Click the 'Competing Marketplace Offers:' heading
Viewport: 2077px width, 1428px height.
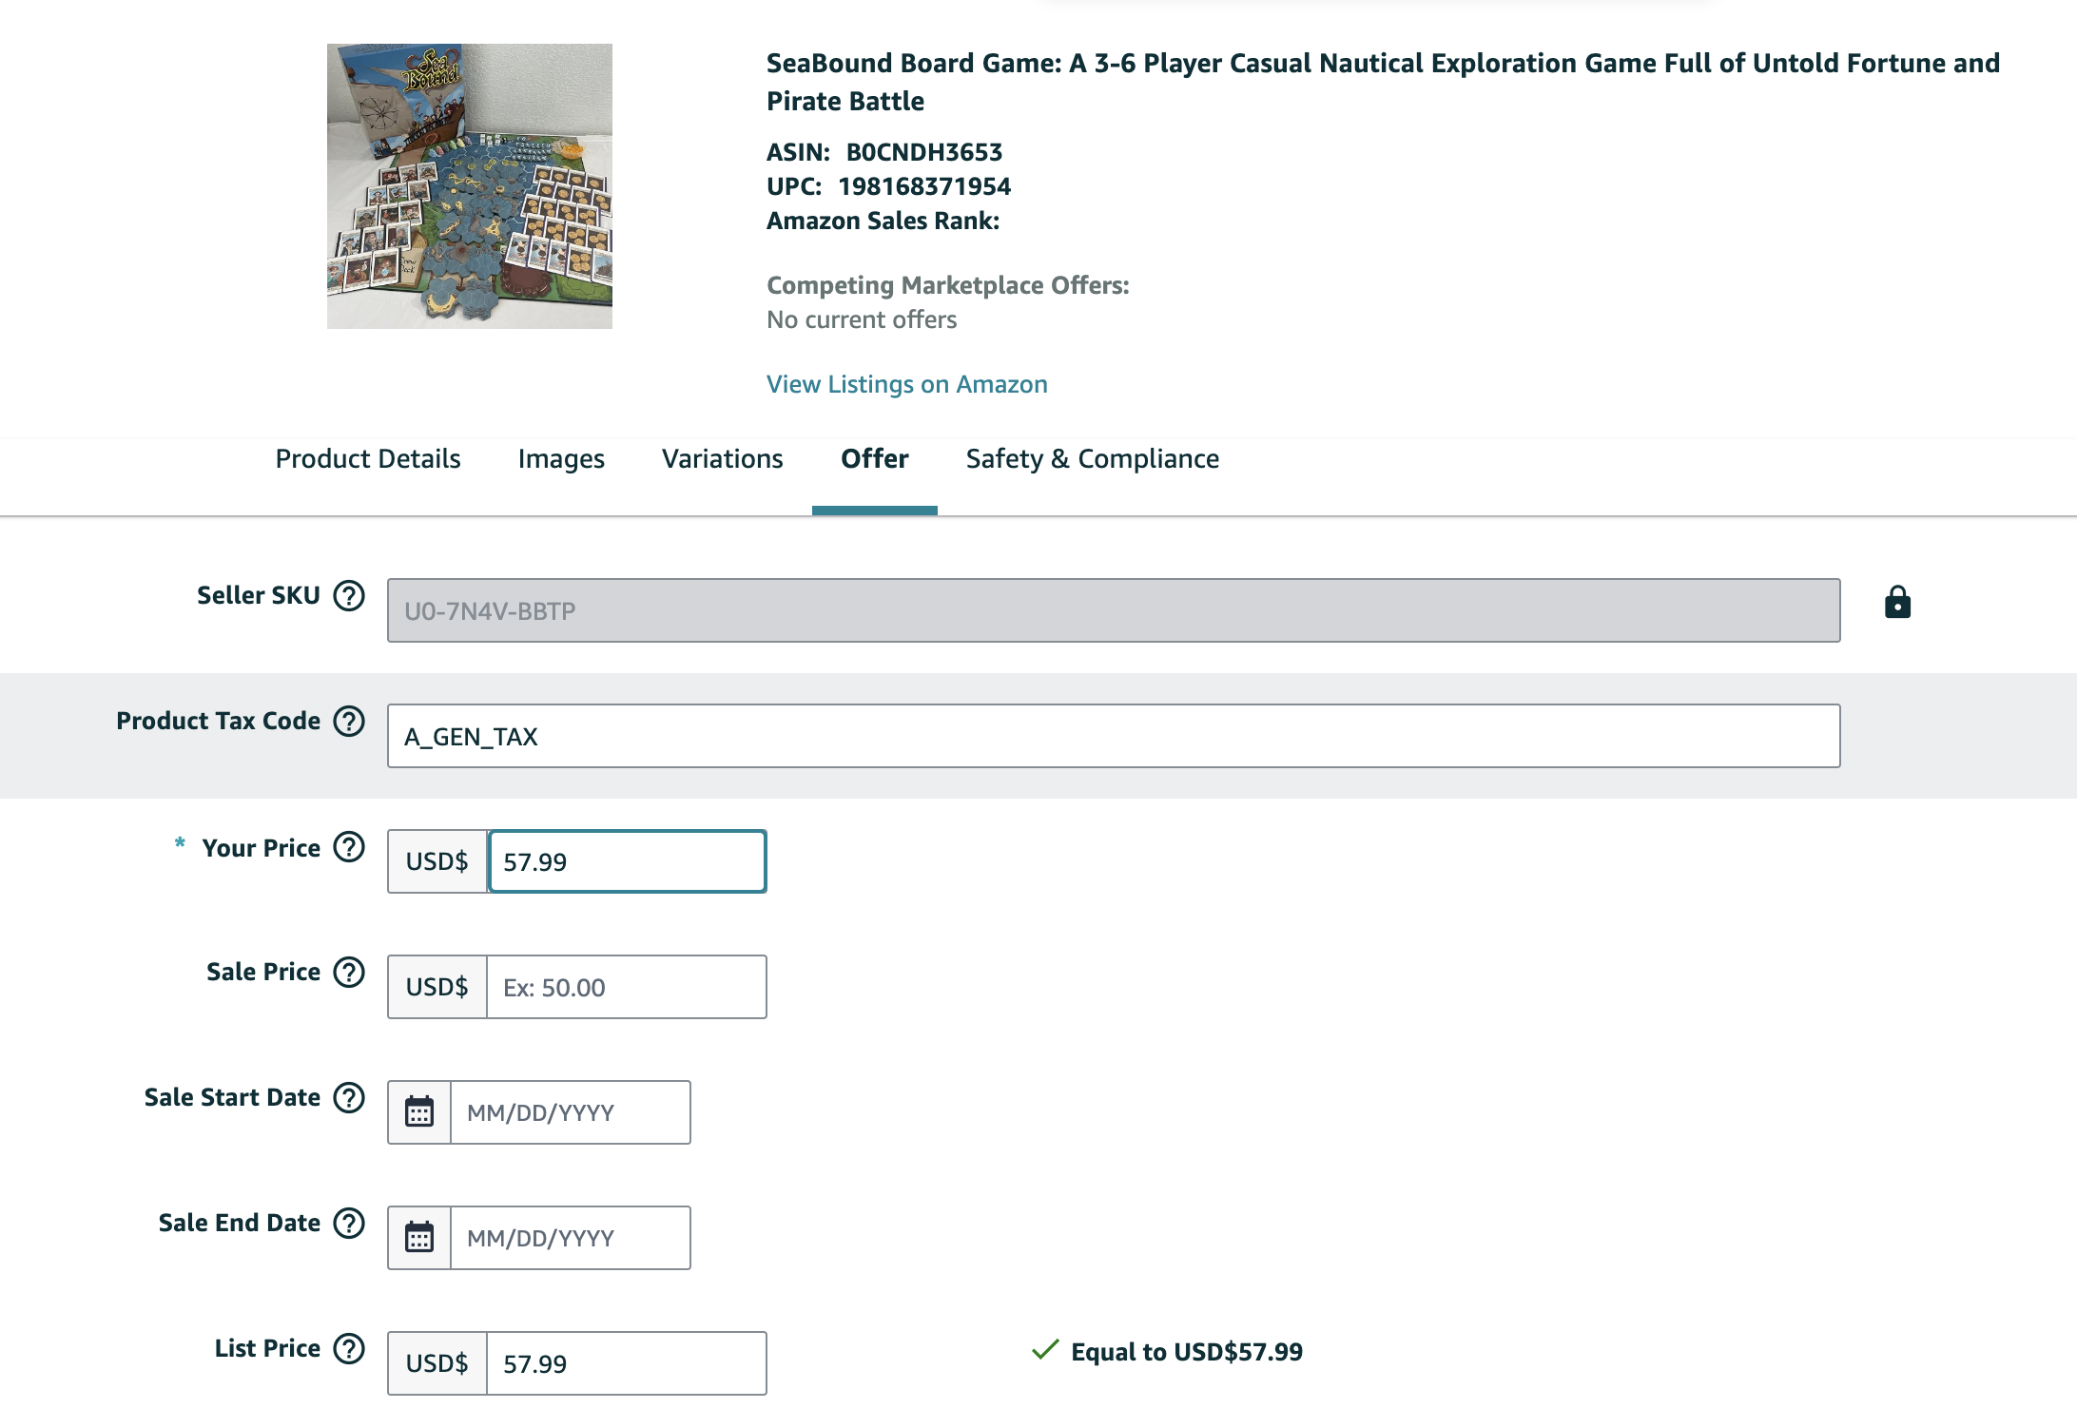pyautogui.click(x=948, y=285)
